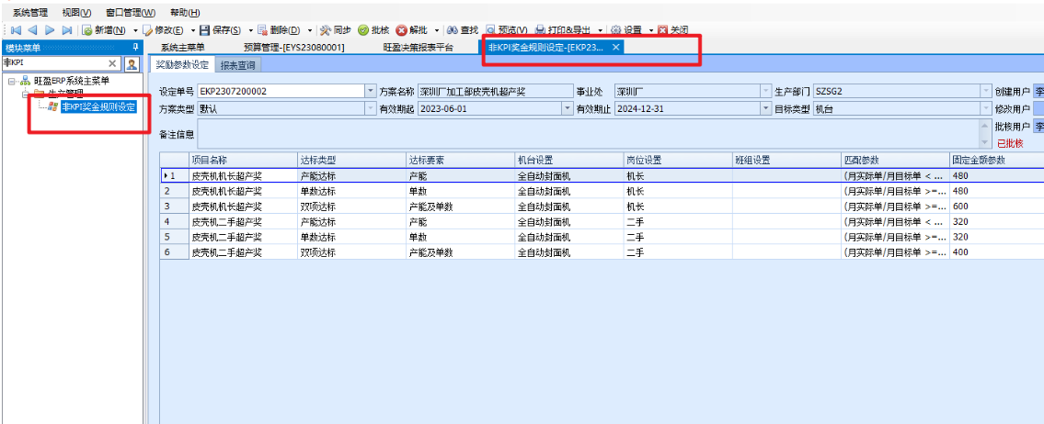Click the 保存(S) save button
This screenshot has height=424, width=1044.
[x=221, y=30]
